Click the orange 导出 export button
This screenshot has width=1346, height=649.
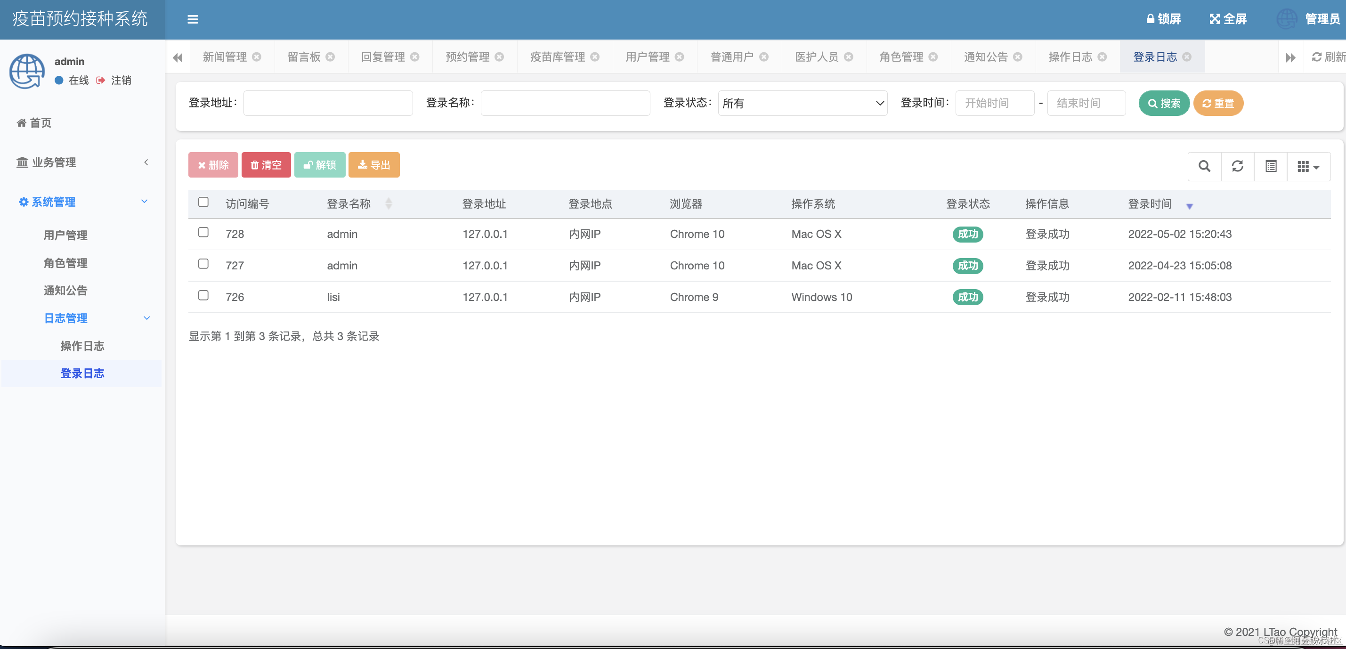coord(373,165)
